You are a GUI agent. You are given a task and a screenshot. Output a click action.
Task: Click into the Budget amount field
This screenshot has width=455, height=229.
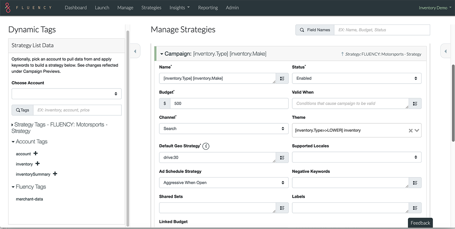[229, 103]
